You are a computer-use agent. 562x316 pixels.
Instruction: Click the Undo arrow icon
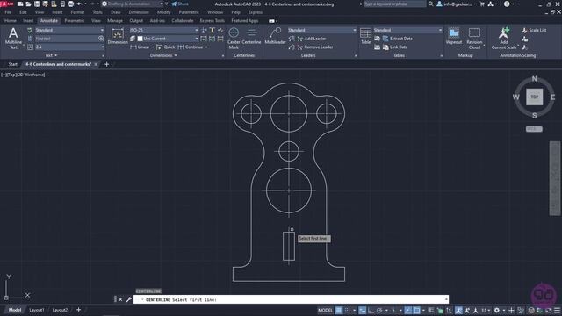coord(80,4)
